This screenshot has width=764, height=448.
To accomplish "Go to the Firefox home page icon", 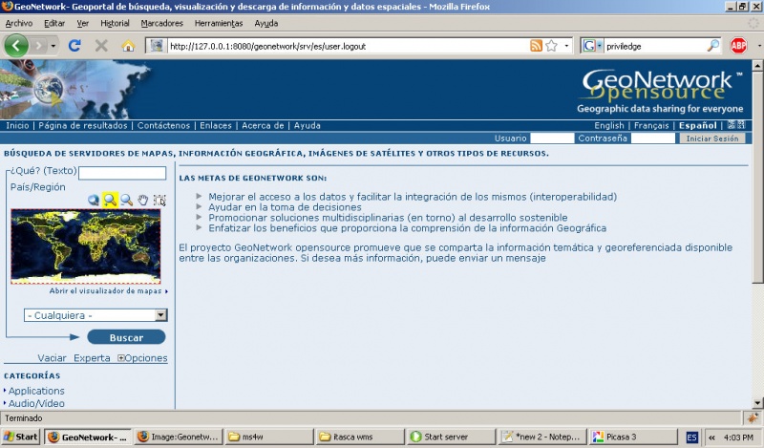I will click(128, 45).
